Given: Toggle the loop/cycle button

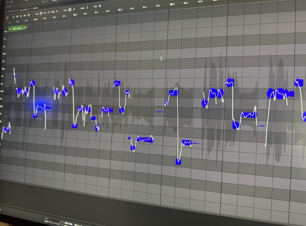Looking at the screenshot, I should point(29,15).
